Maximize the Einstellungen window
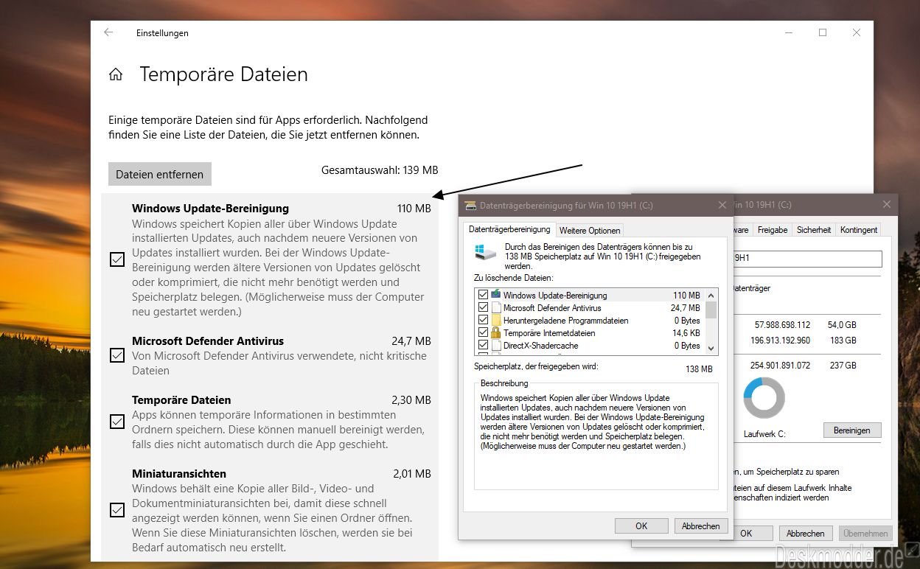 (823, 32)
